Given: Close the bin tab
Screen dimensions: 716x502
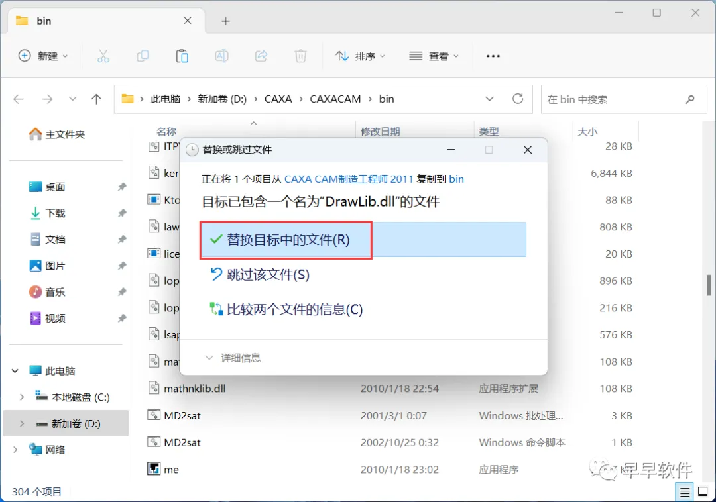Looking at the screenshot, I should point(188,21).
